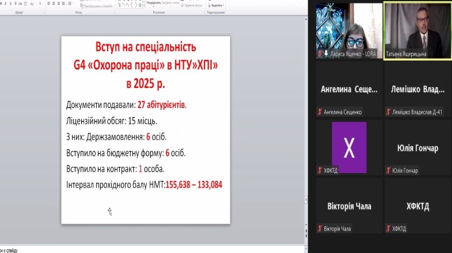The width and height of the screenshot is (452, 253).
Task: Select the freeform shape in shapes gallery
Action: click(x=127, y=5)
